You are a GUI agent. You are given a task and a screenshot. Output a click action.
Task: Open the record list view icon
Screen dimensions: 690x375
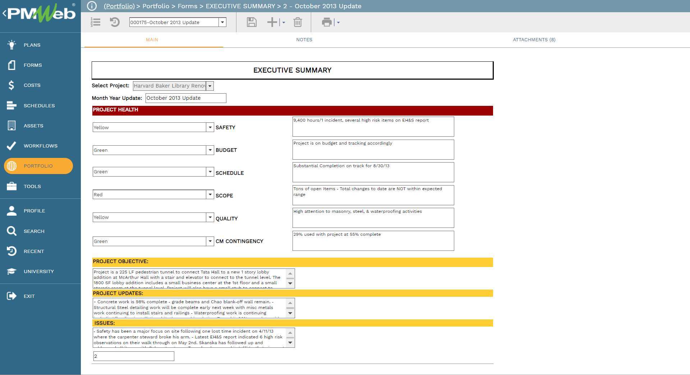click(x=96, y=22)
